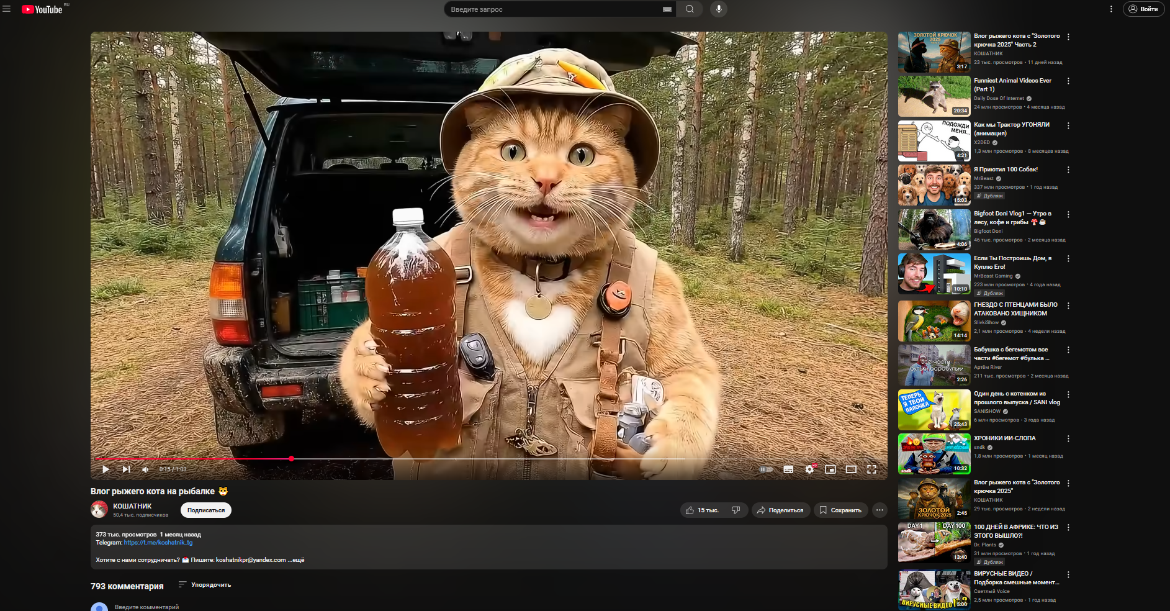Toggle theater mode in the player

[851, 469]
